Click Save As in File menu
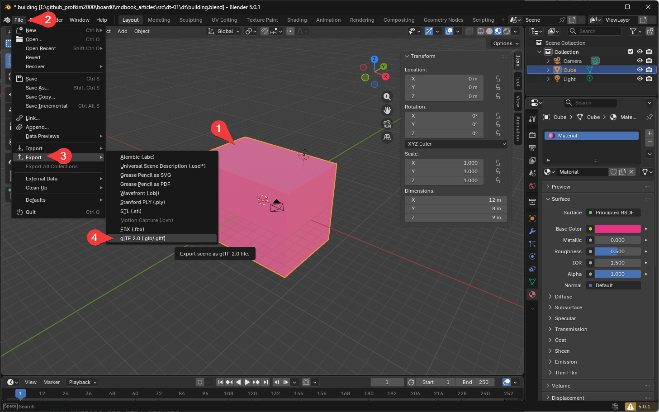Screen dimensions: 659x412 click(37, 88)
